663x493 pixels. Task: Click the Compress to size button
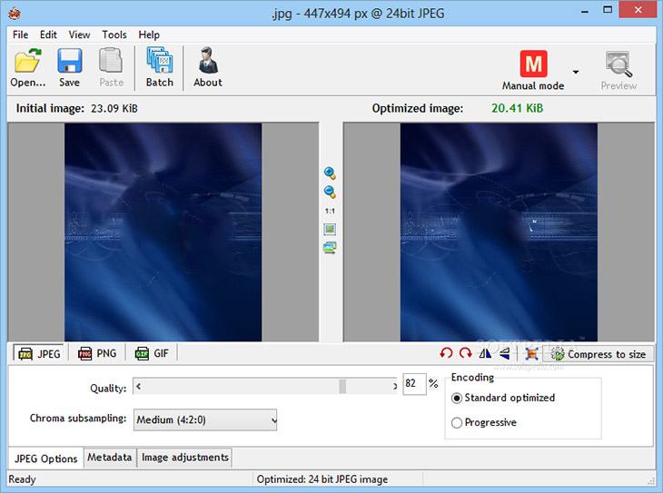pos(599,354)
